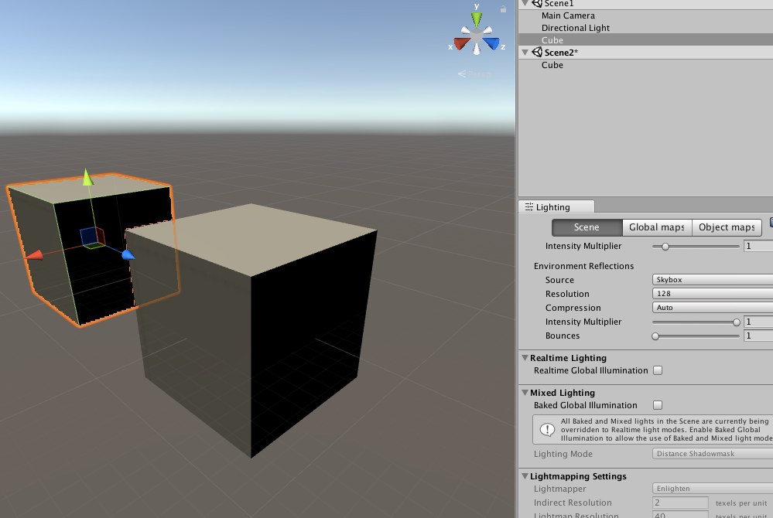Viewport: 773px width, 518px height.
Task: Select Main Camera in hierarchy
Action: point(568,15)
